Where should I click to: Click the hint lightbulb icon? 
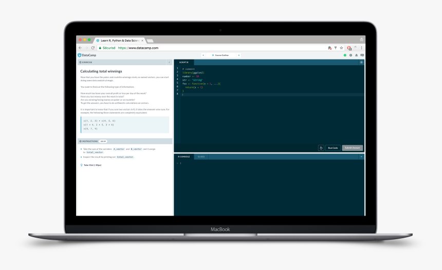coord(82,165)
